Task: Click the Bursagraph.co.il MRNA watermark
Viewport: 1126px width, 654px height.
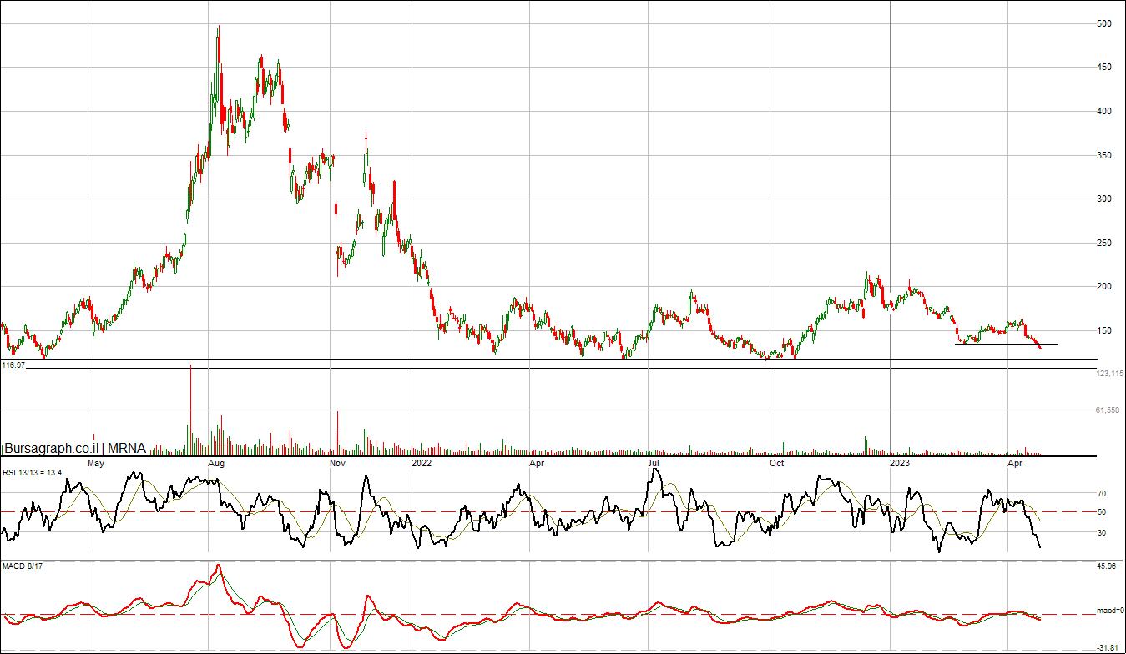Action: click(x=75, y=449)
